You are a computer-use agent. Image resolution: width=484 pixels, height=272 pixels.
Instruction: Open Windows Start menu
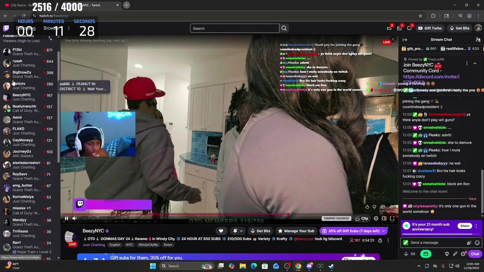click(153, 266)
